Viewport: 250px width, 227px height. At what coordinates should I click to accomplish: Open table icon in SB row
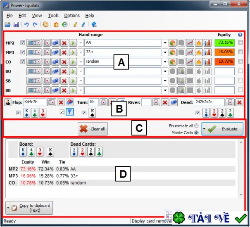pos(181,81)
